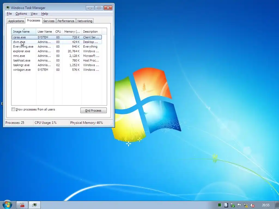
Task: Click the red toolbox mmc taskbar button
Action: (x=22, y=205)
